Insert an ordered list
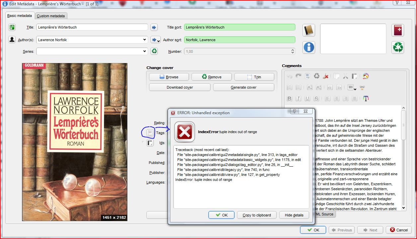 click(290, 88)
